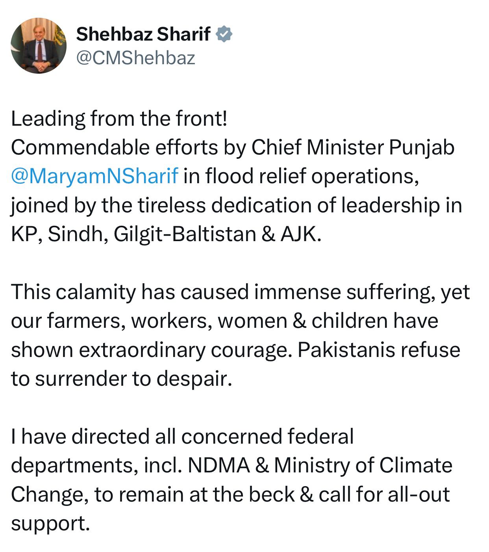Click the verified badge beside Shehbaz Sharif
Viewport: 489px width, 552px height.
click(224, 35)
